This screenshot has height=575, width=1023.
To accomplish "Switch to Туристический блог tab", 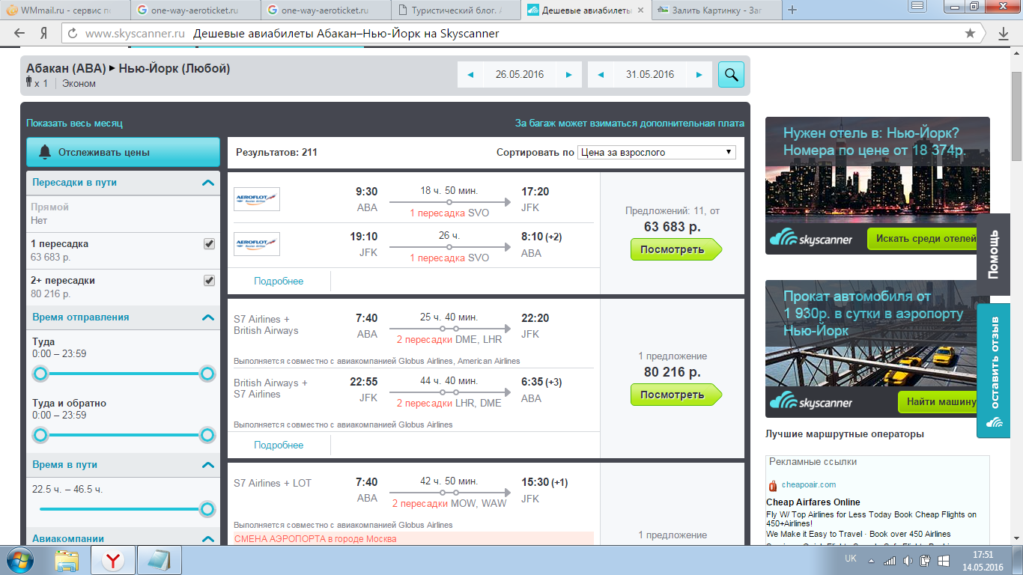I will 455,10.
